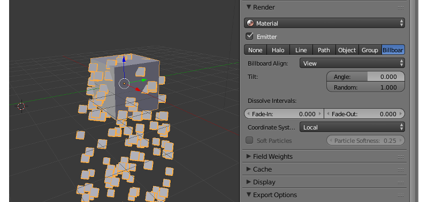Click the 3D cursor in viewport
Image resolution: width=428 pixels, height=202 pixels.
click(x=21, y=106)
